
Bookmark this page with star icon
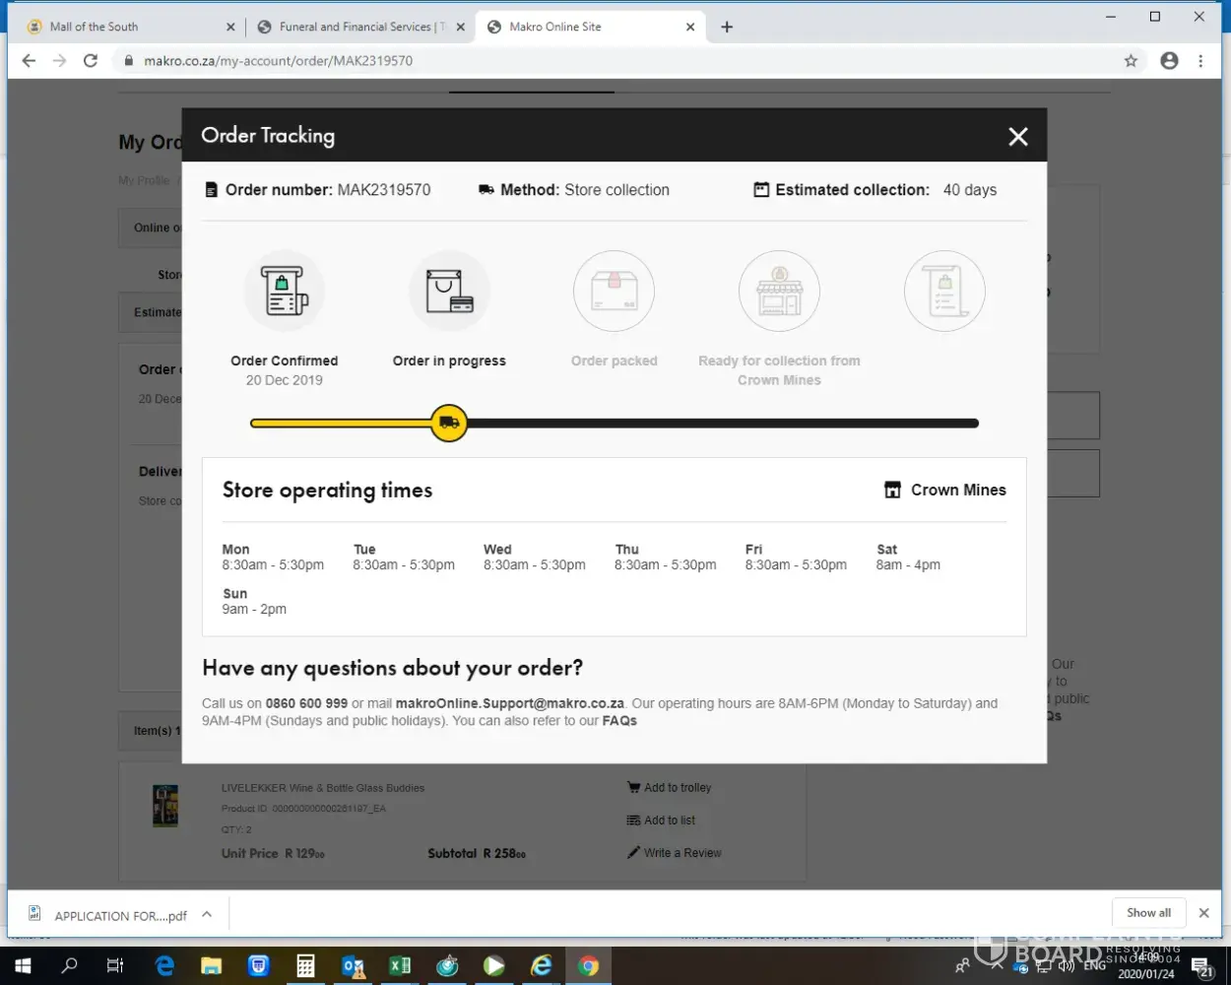[1131, 61]
